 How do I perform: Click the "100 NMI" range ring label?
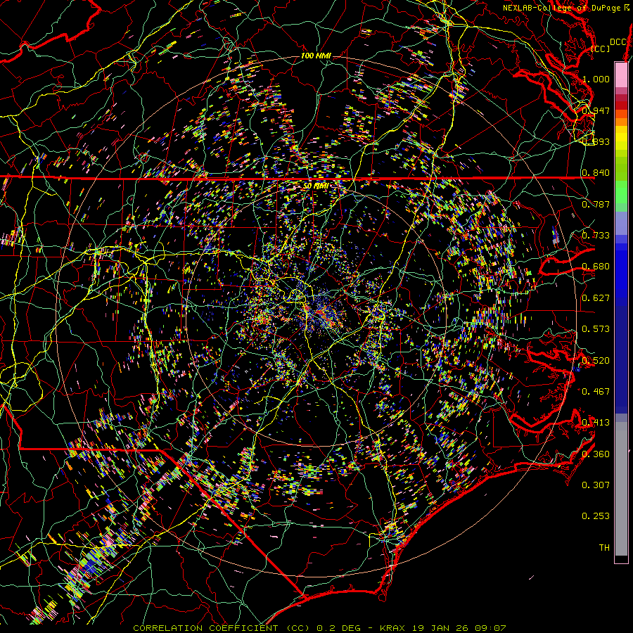(316, 56)
